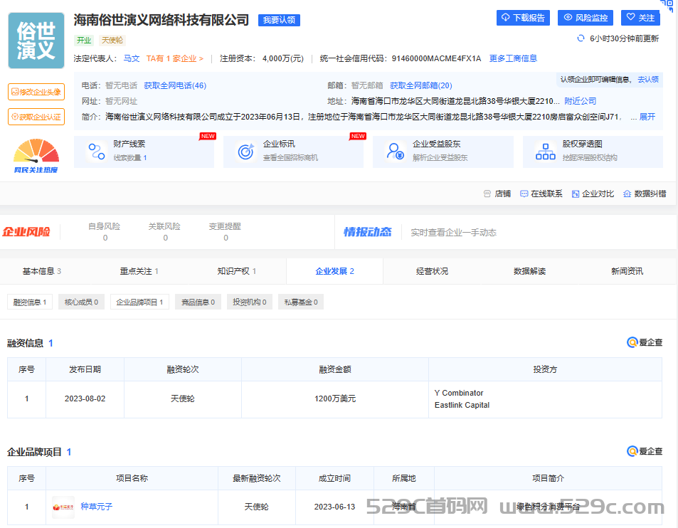Click funding amount 1200万美元

point(335,398)
